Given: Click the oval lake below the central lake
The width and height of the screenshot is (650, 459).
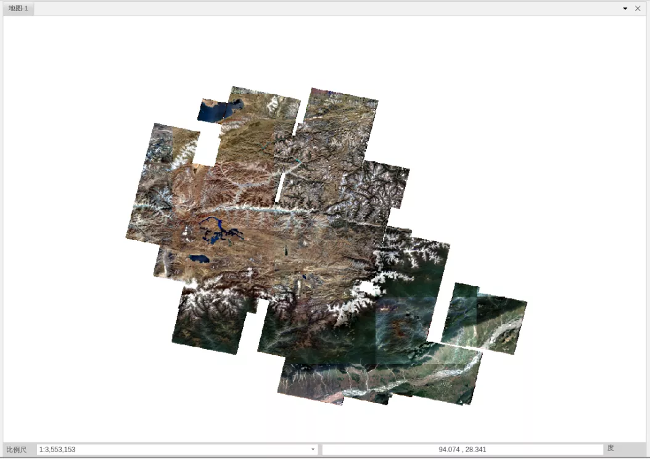Looking at the screenshot, I should tap(200, 259).
